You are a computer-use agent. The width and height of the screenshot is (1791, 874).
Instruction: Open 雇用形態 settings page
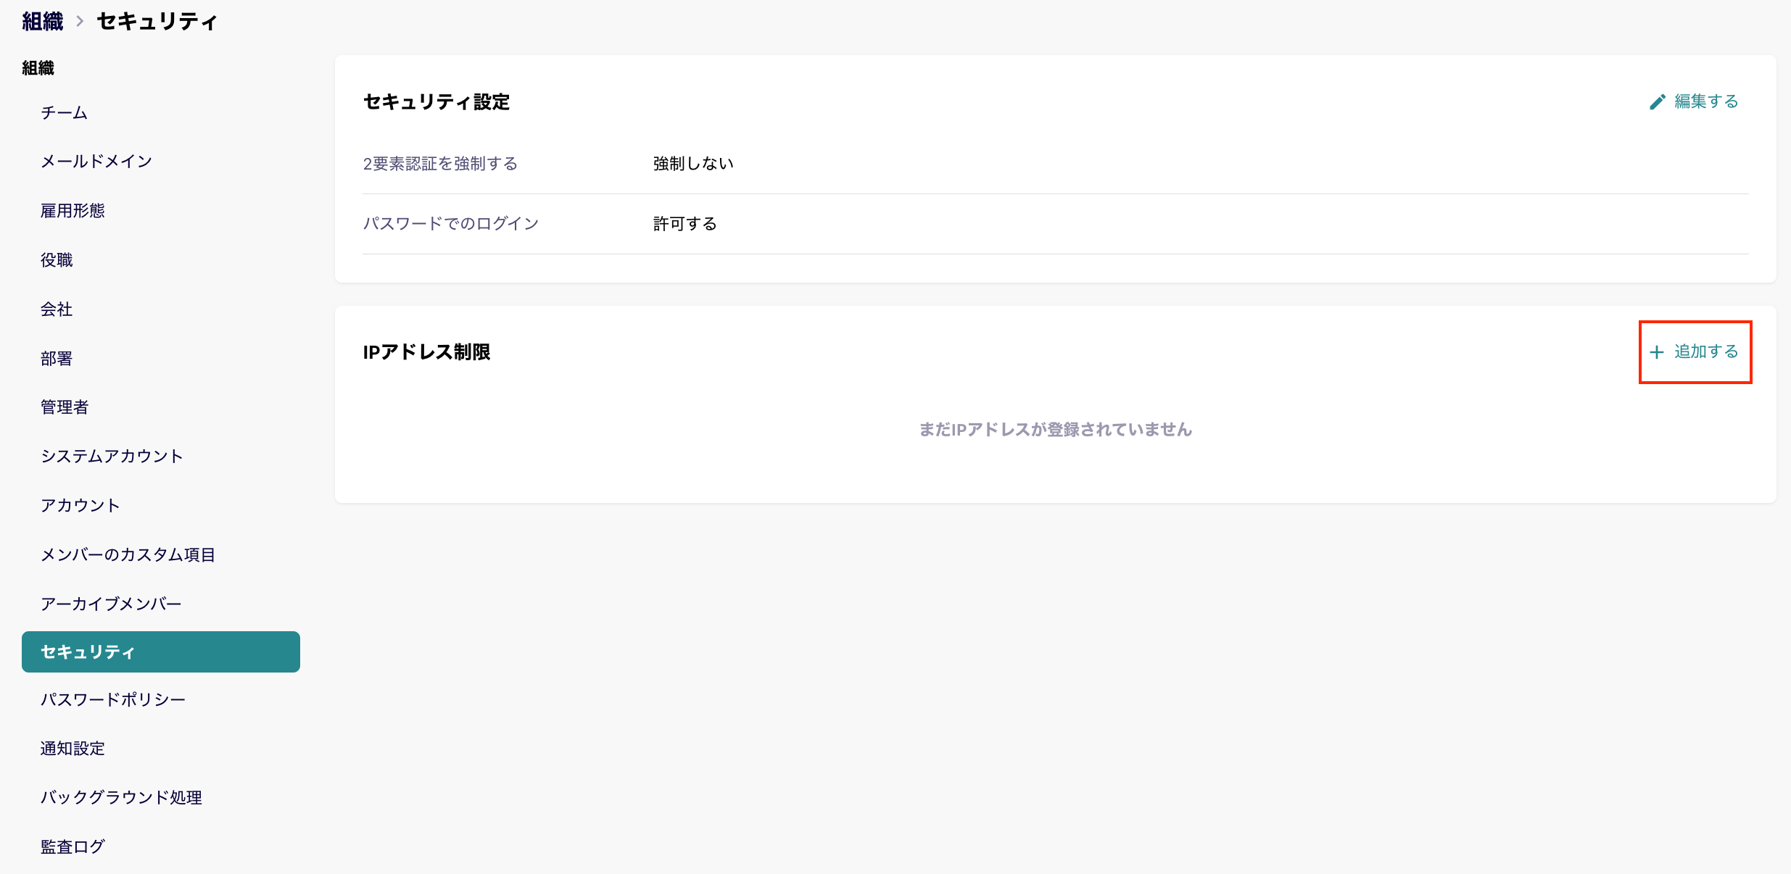73,210
